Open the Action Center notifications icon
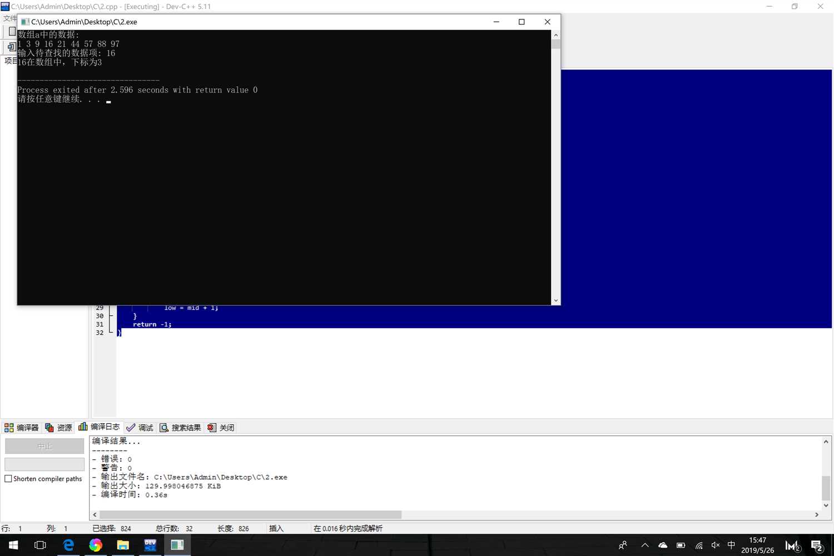This screenshot has width=834, height=556. point(817,545)
